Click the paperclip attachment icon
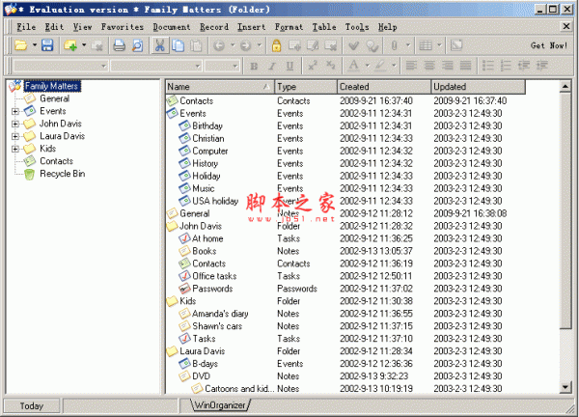 click(x=394, y=45)
